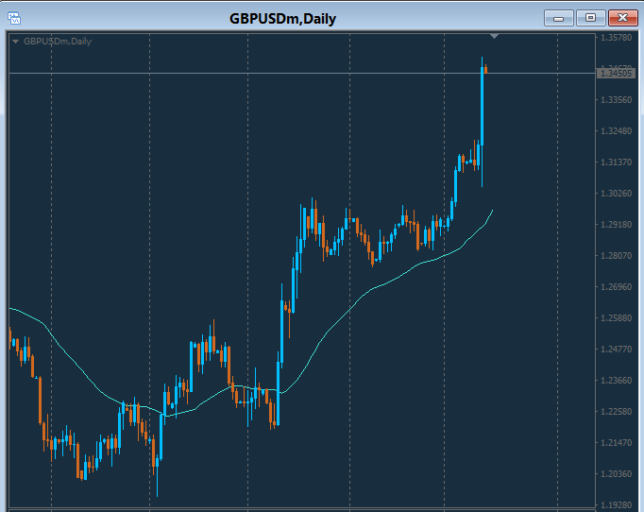Select the last orange candle at the price line

486,69
